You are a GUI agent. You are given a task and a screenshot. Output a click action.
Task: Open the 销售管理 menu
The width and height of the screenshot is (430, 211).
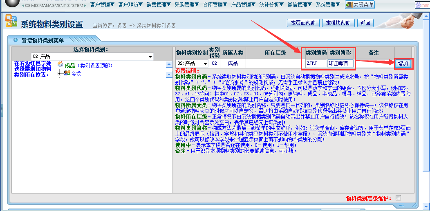coord(159,4)
